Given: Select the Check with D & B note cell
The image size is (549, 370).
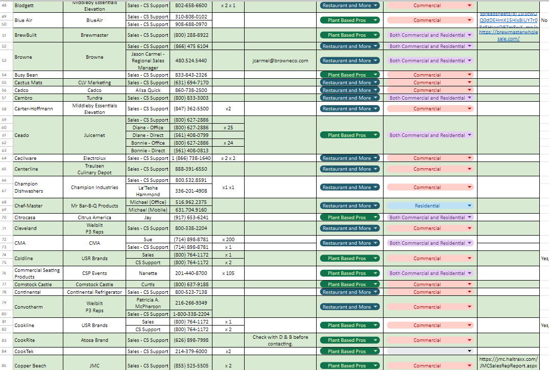Looking at the screenshot, I should pyautogui.click(x=280, y=340).
